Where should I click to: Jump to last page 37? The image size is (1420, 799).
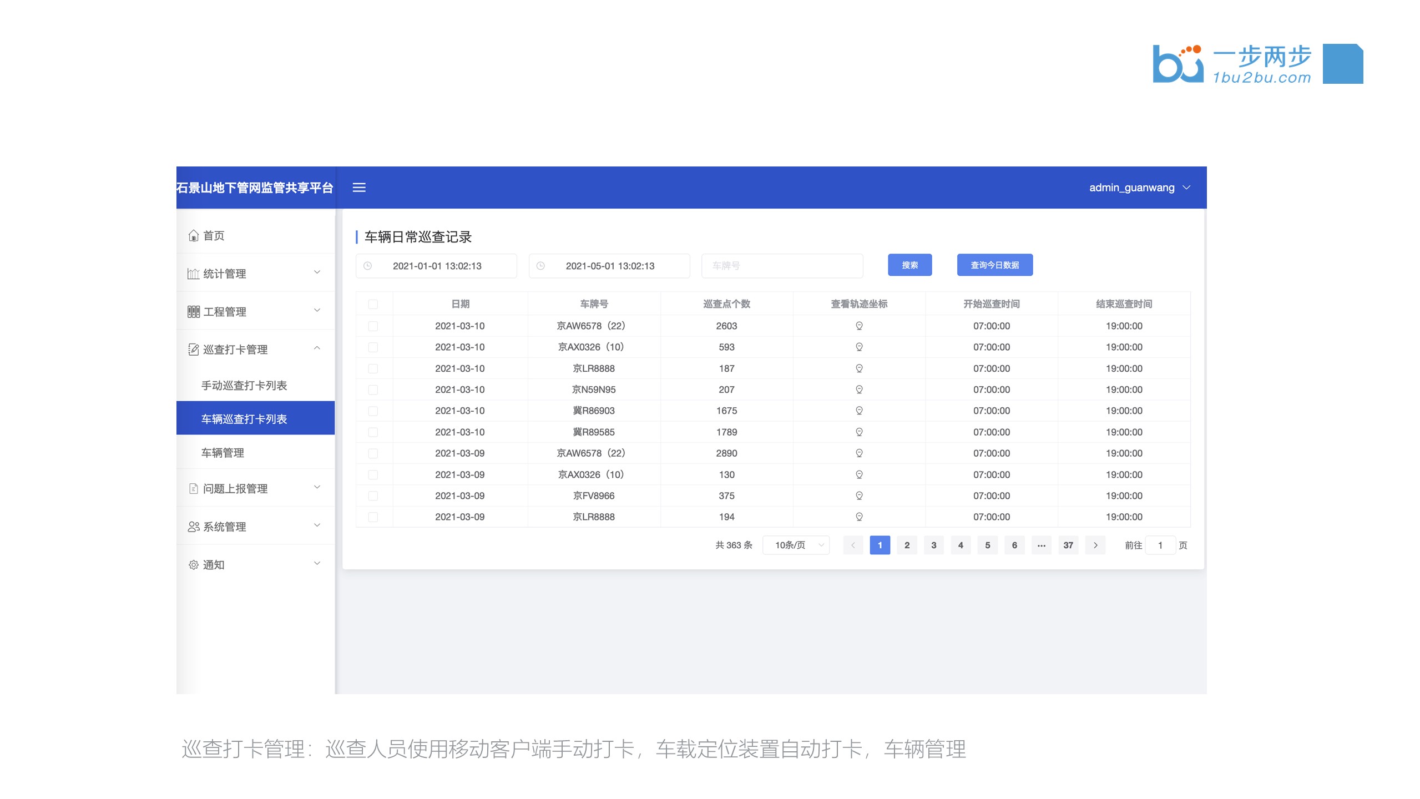1068,545
